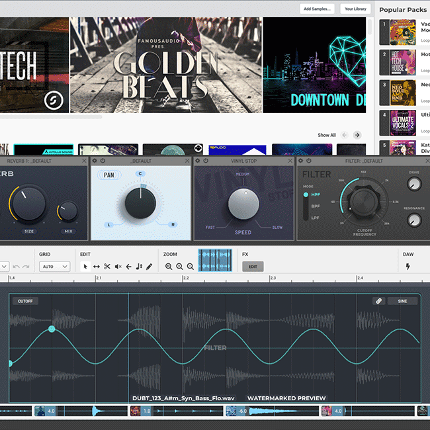430x430 pixels.
Task: Click the Show All link
Action: pyautogui.click(x=327, y=135)
